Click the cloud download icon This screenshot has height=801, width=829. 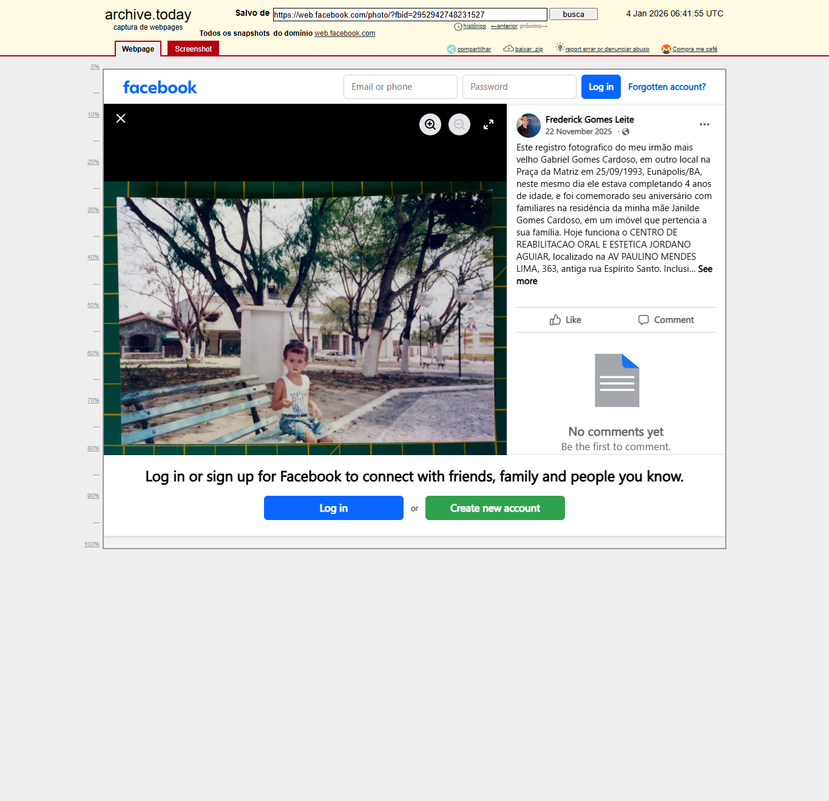click(509, 49)
